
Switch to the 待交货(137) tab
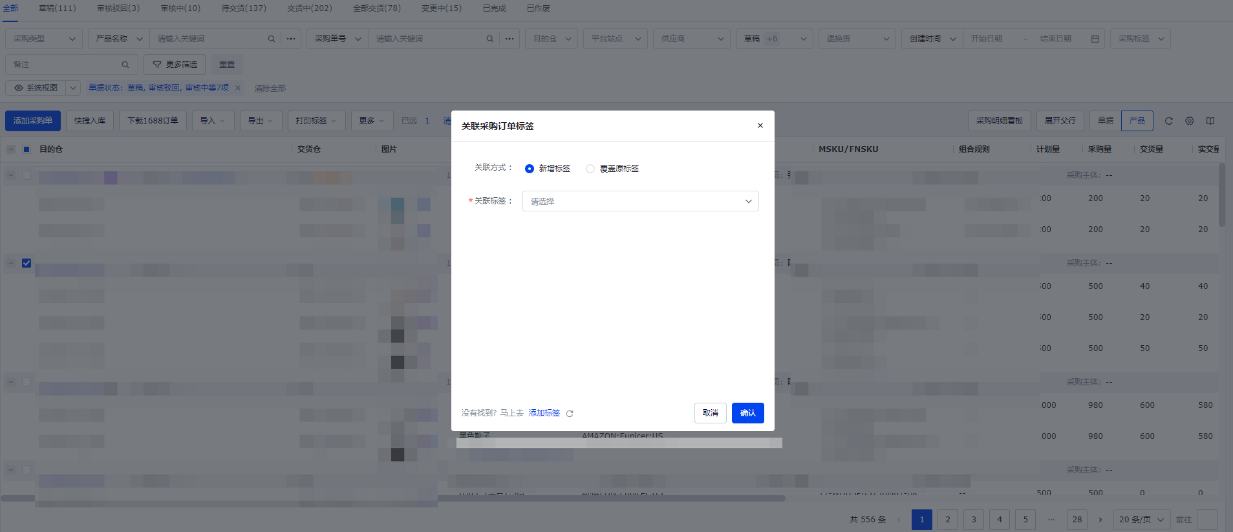[x=244, y=8]
